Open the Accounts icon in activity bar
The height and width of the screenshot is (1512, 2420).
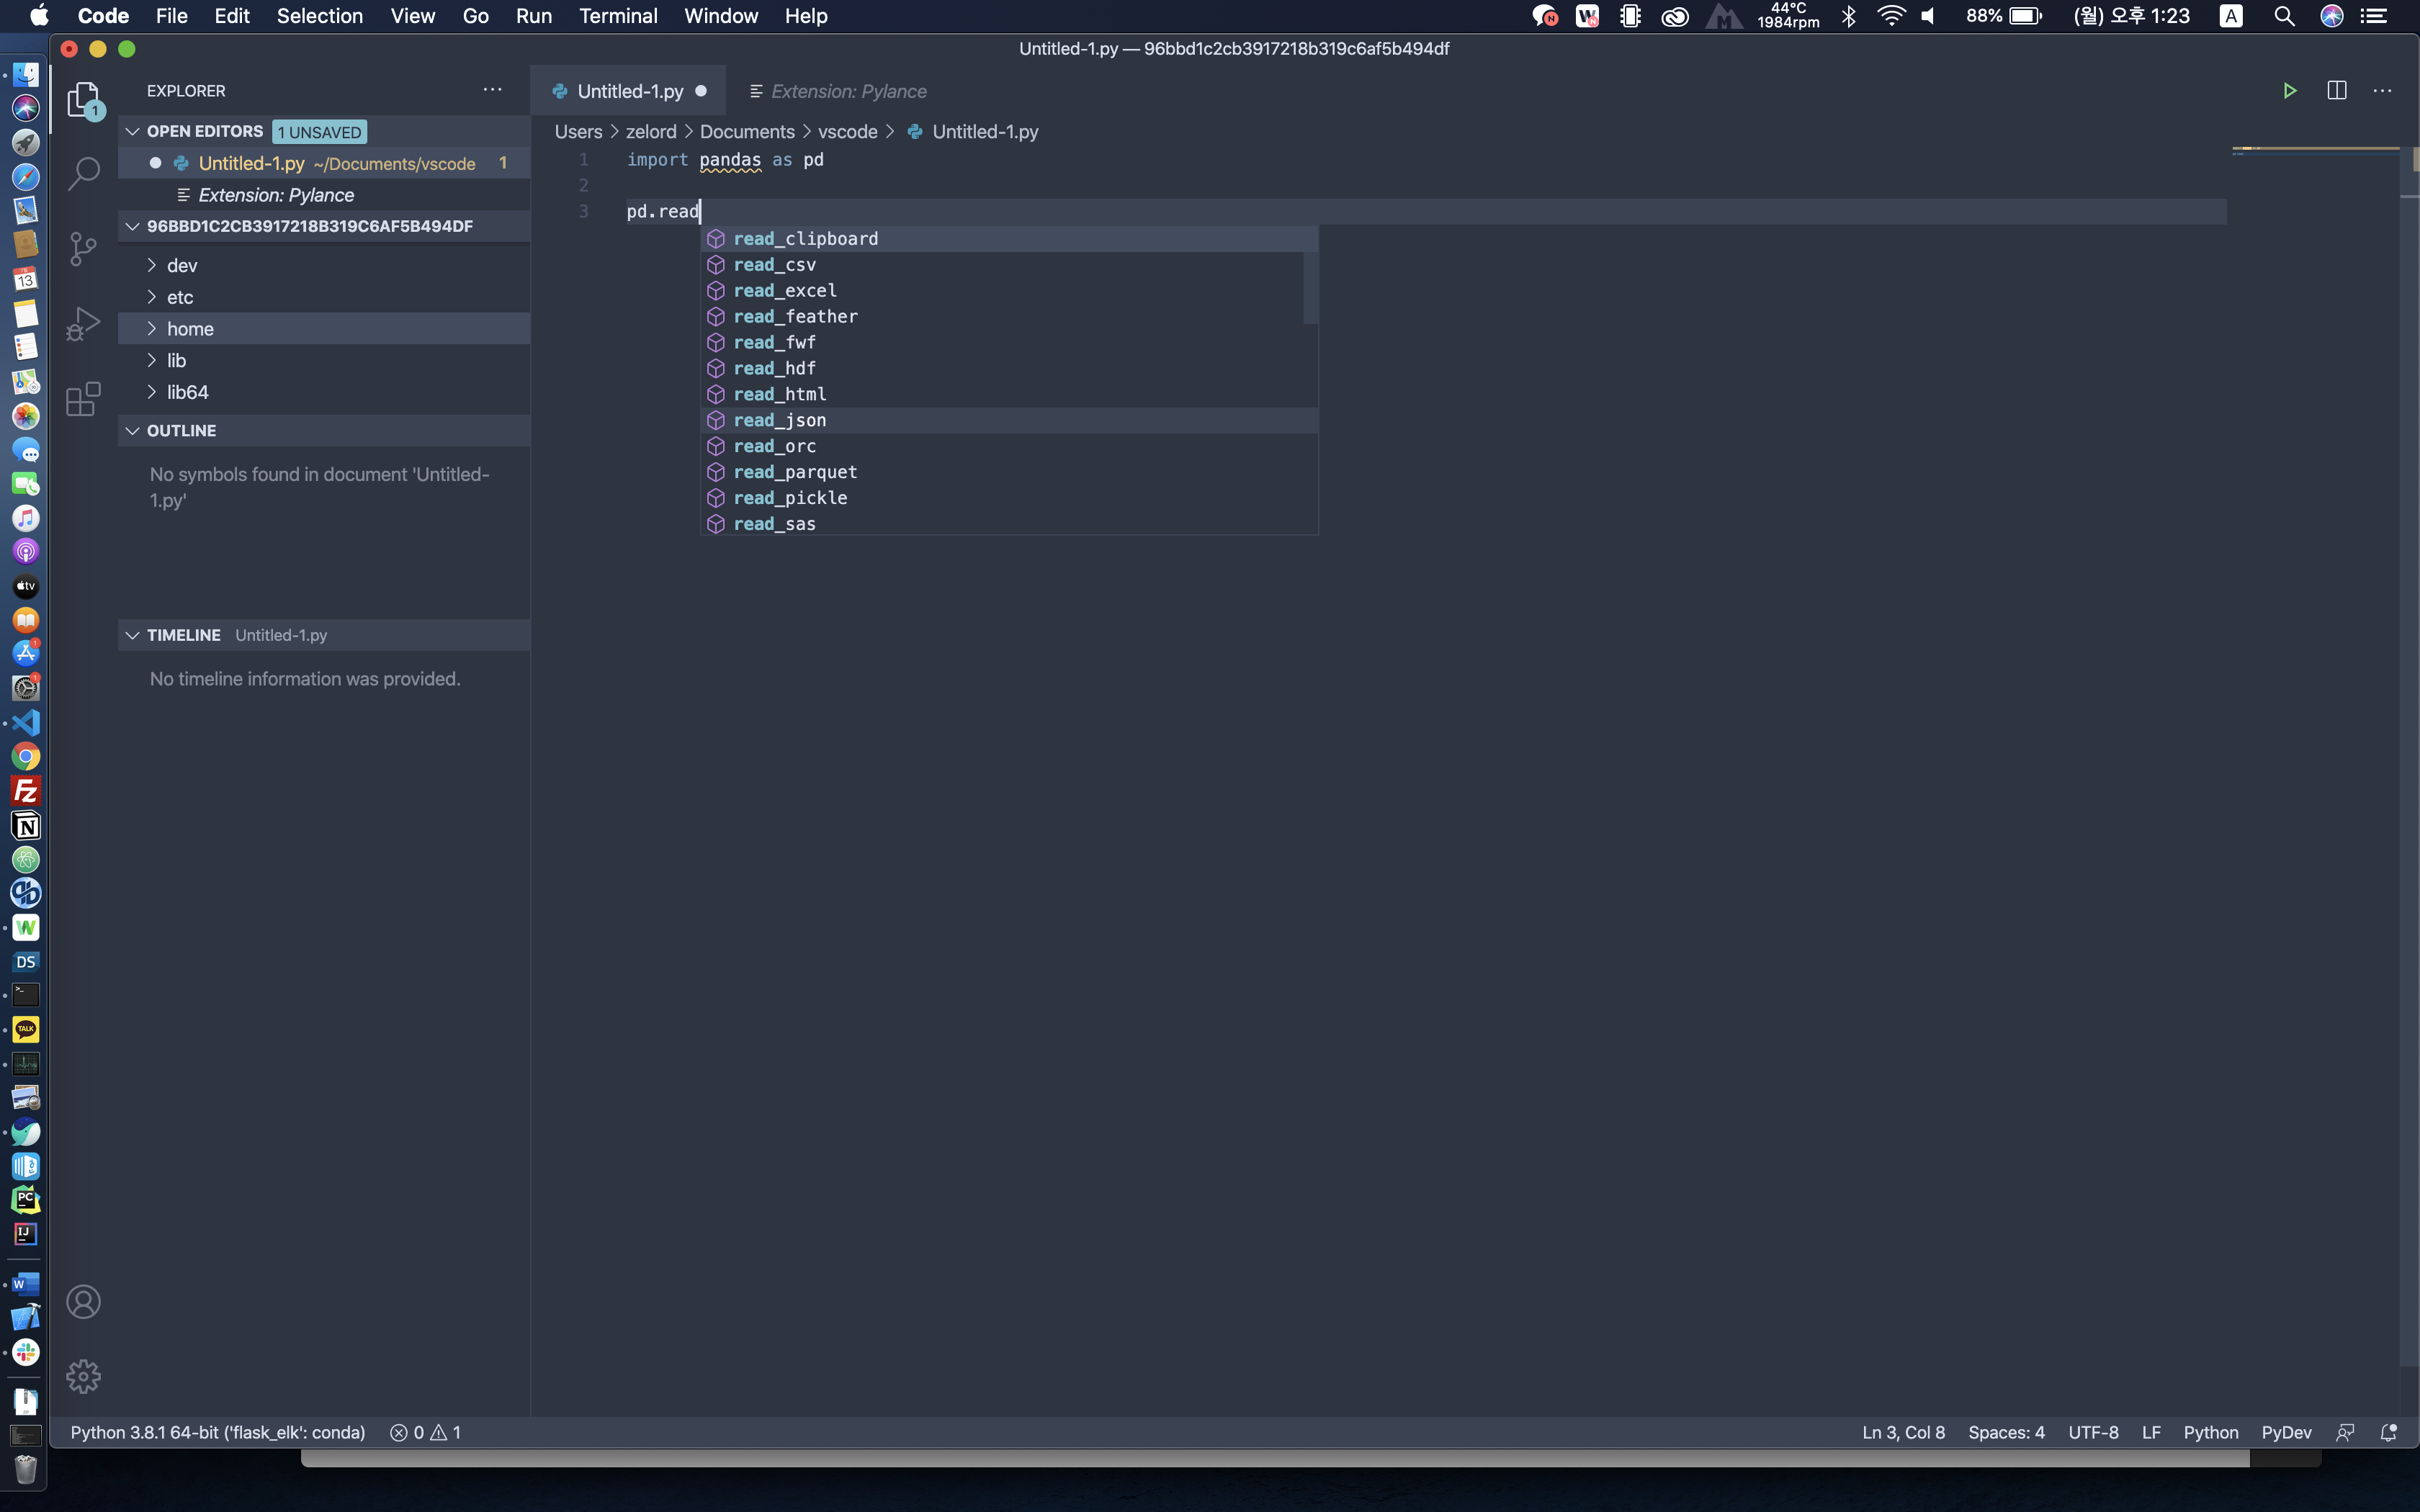83,1301
